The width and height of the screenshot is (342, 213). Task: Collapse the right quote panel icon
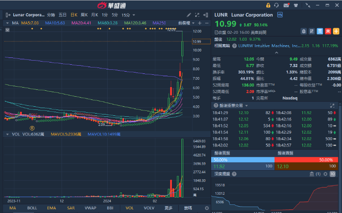(206, 15)
